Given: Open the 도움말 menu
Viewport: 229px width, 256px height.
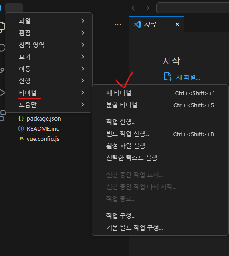Looking at the screenshot, I should 48,105.
